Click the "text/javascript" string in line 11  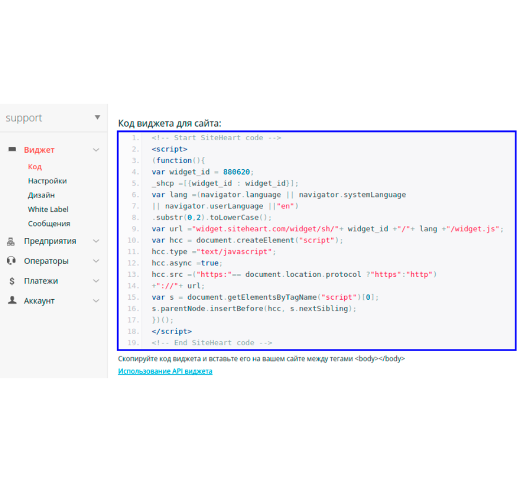(x=234, y=252)
